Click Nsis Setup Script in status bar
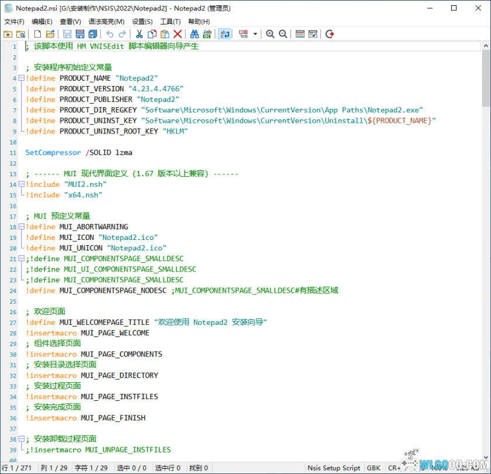This screenshot has height=474, width=491. 333,468
